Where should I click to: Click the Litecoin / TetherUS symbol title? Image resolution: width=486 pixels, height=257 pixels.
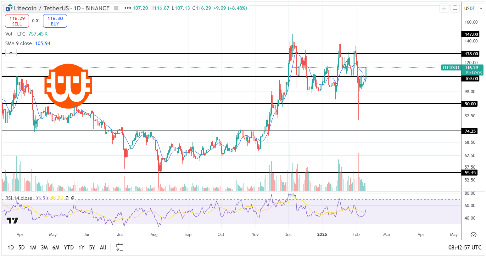(x=41, y=8)
